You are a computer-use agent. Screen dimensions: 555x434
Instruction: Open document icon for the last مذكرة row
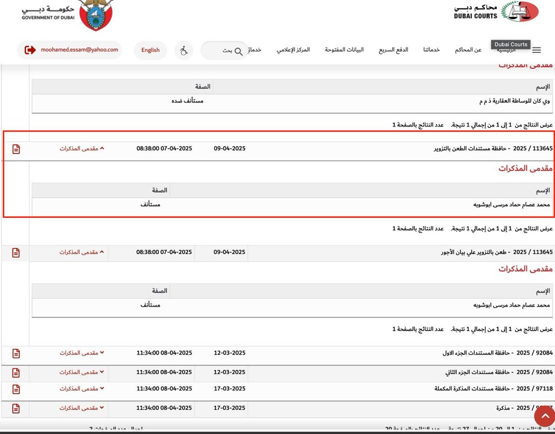click(x=16, y=408)
